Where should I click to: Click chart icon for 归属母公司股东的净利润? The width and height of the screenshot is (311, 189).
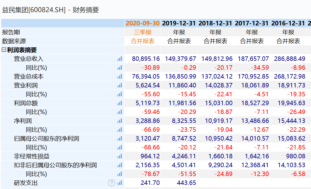120,139
